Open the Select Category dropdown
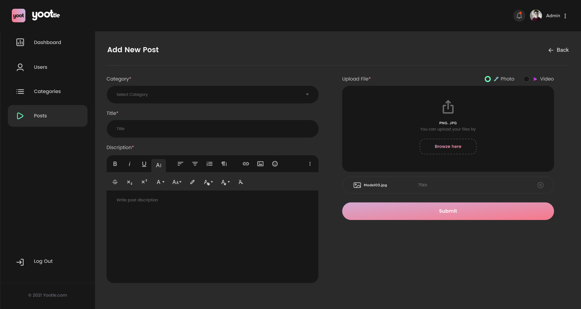The width and height of the screenshot is (581, 309). point(212,95)
